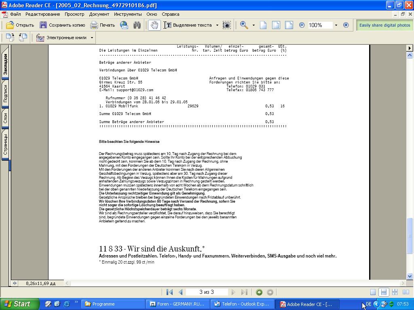
Task: Click the zoom out minus button
Action: tap(302, 25)
